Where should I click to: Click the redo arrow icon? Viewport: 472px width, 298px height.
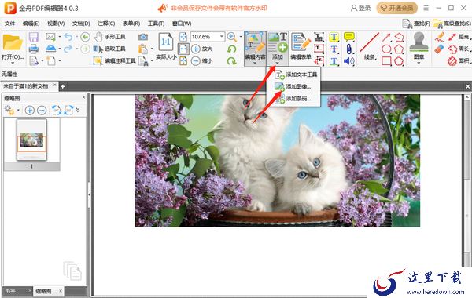click(68, 49)
